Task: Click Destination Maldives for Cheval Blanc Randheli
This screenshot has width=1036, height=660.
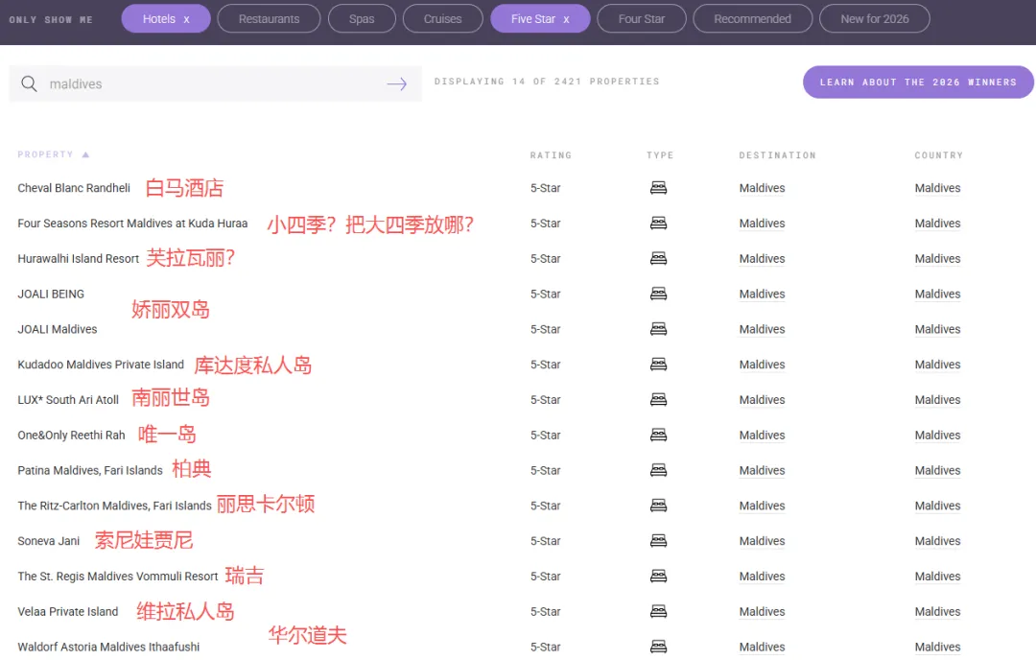Action: [762, 188]
